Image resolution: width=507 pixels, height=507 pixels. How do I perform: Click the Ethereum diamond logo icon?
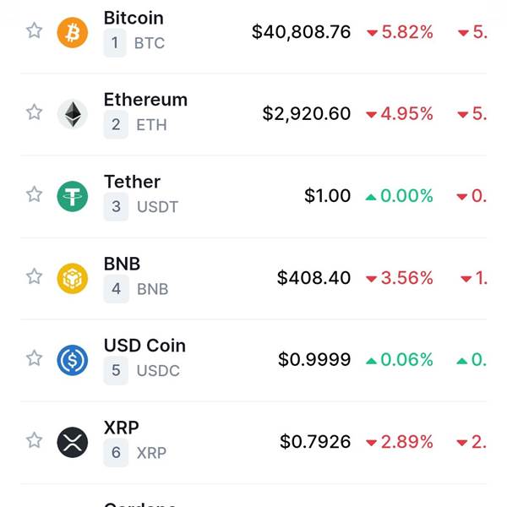(x=73, y=114)
